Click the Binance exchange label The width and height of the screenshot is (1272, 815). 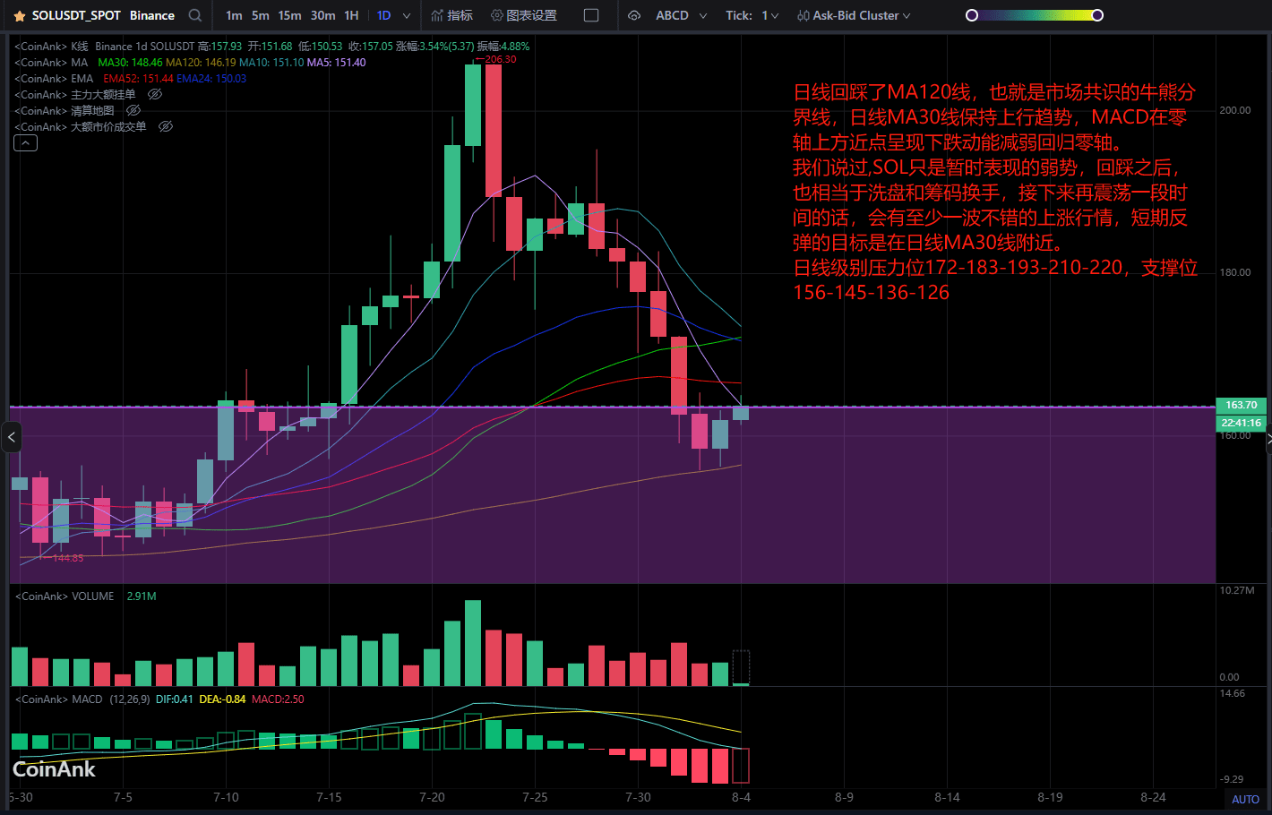point(152,15)
